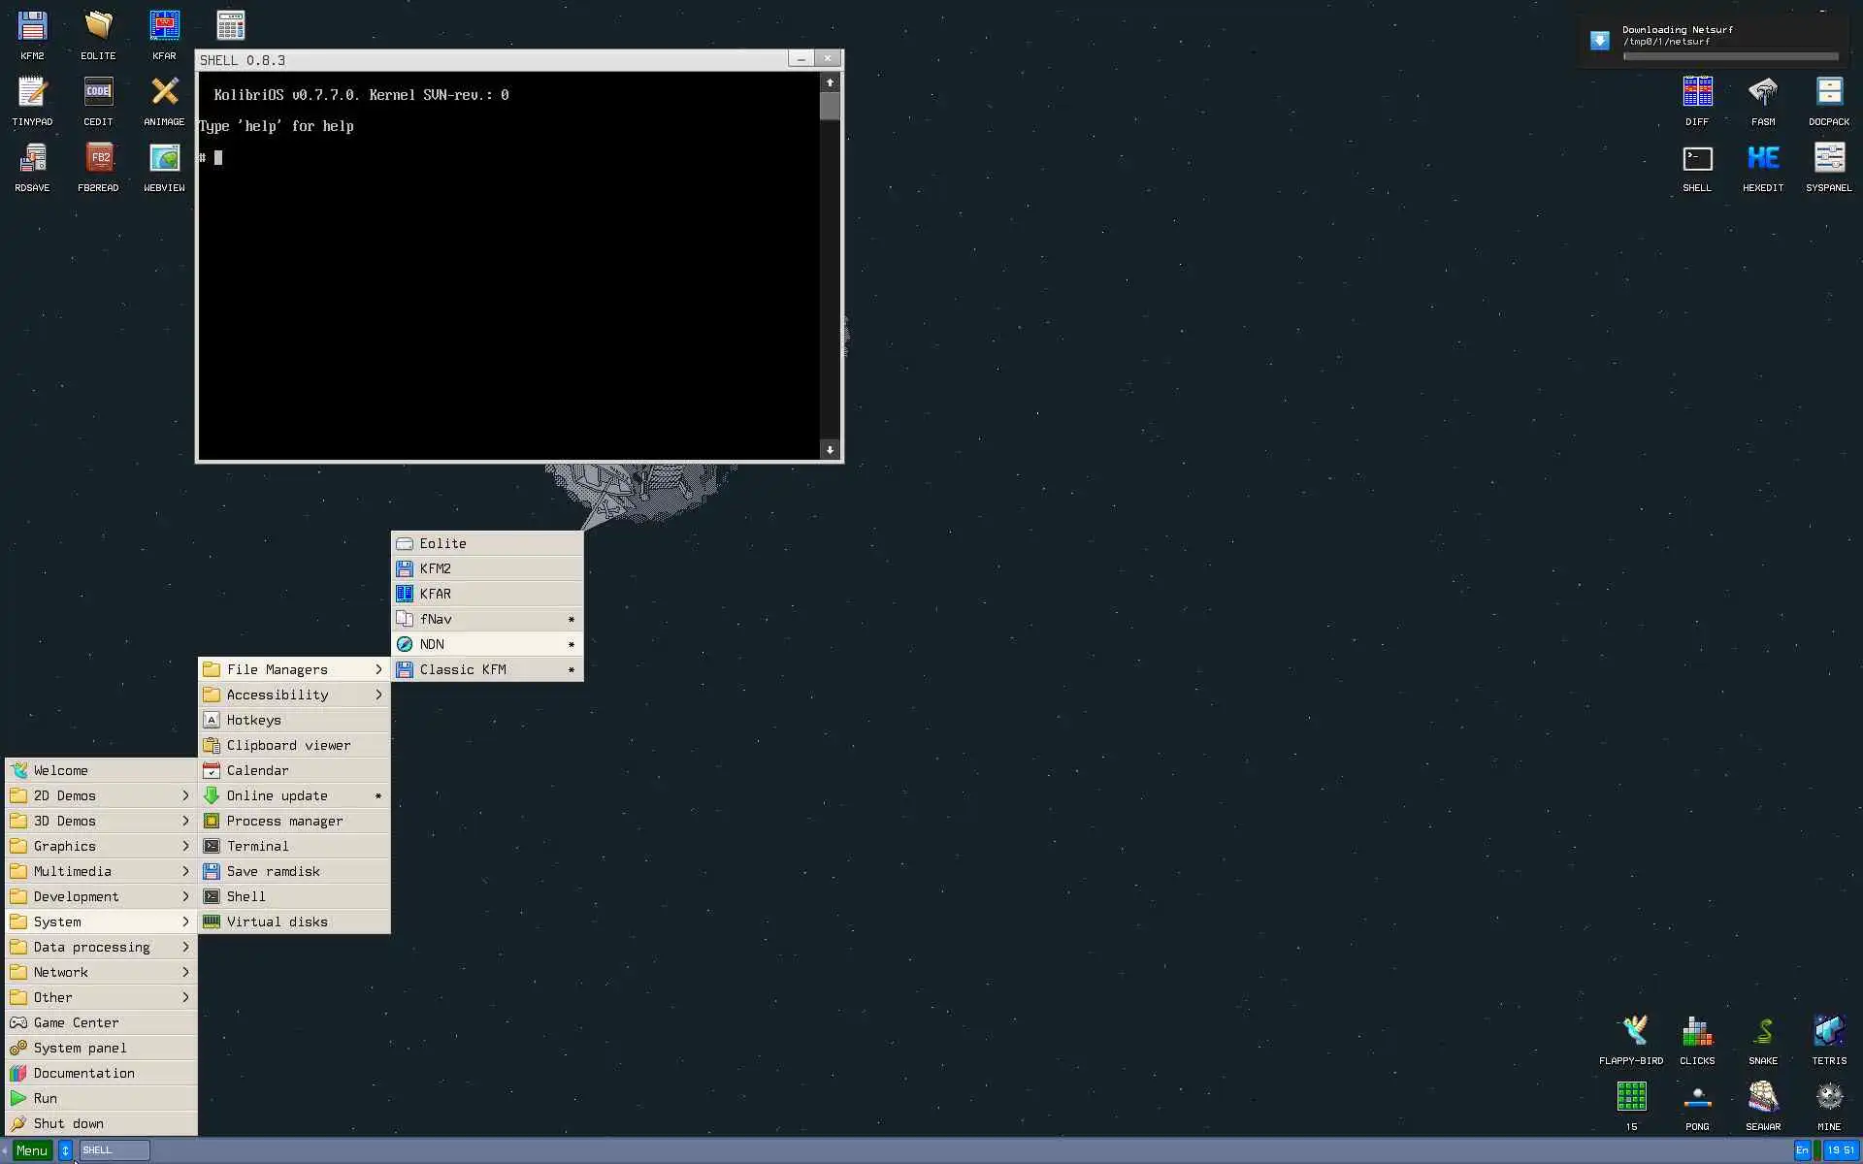Viewport: 1863px width, 1164px height.
Task: Open the calculator icon on desktop
Action: click(x=230, y=26)
